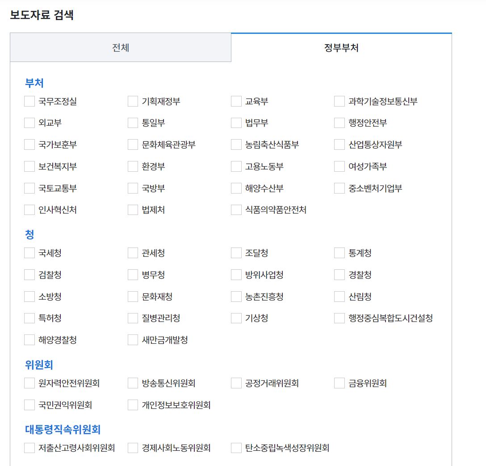Tick the 법제처 checkbox
486x466 pixels.
coord(133,210)
